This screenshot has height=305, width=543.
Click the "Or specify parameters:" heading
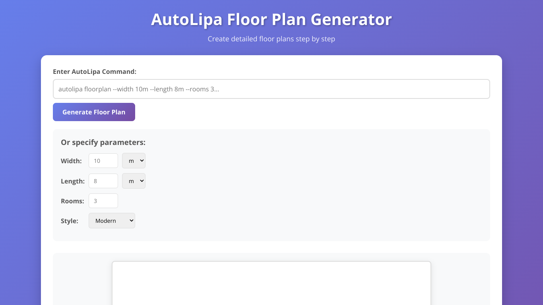pyautogui.click(x=103, y=143)
